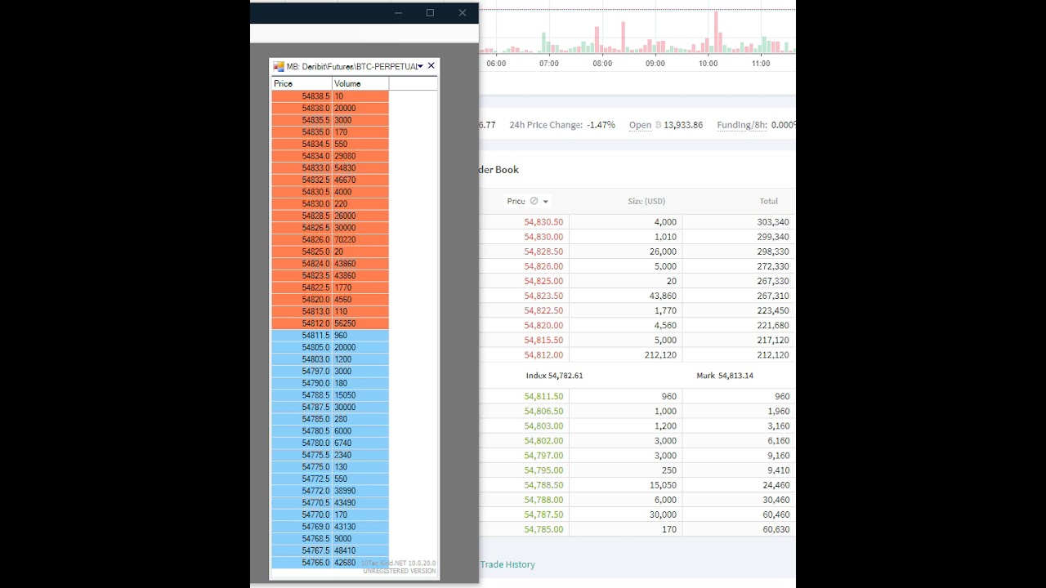Select the 54766.0 row in MB window
This screenshot has width=1046, height=588.
click(330, 563)
